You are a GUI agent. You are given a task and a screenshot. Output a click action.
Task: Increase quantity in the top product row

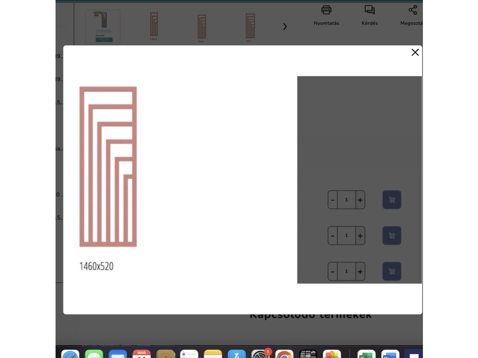pos(360,200)
